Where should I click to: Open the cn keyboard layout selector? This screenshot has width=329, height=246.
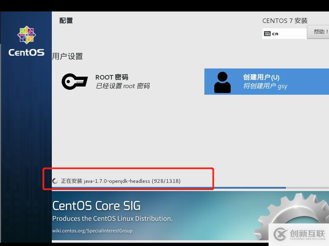(284, 33)
